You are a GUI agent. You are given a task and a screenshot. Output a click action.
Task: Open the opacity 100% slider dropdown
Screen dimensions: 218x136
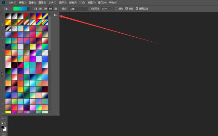(110, 9)
